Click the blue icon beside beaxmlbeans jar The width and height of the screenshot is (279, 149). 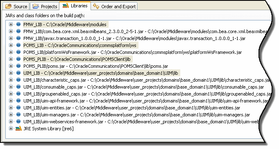18,31
